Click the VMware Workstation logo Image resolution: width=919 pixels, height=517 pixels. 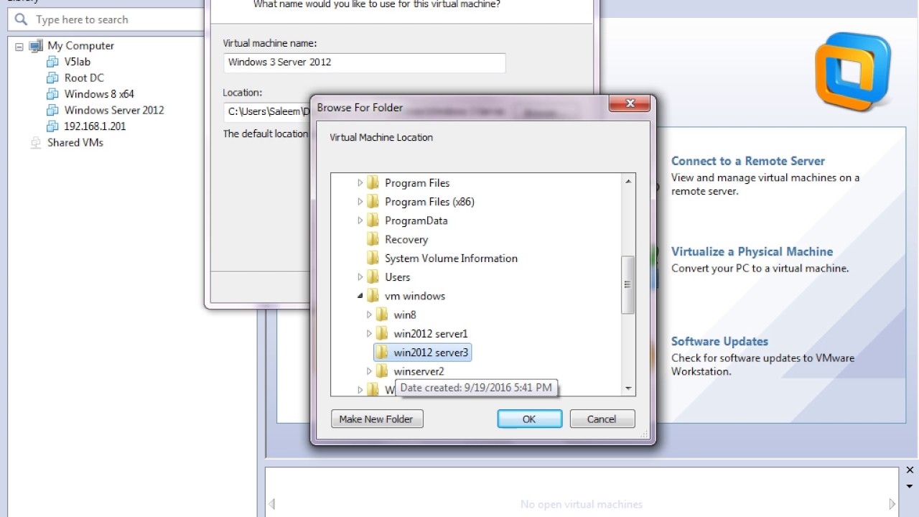[853, 72]
